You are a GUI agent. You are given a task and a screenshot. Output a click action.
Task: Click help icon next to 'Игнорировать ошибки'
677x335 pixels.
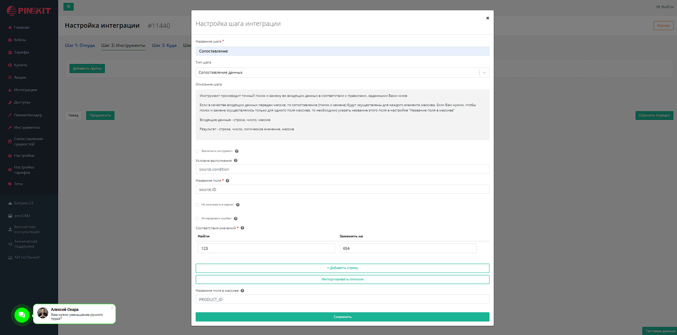pos(236,218)
